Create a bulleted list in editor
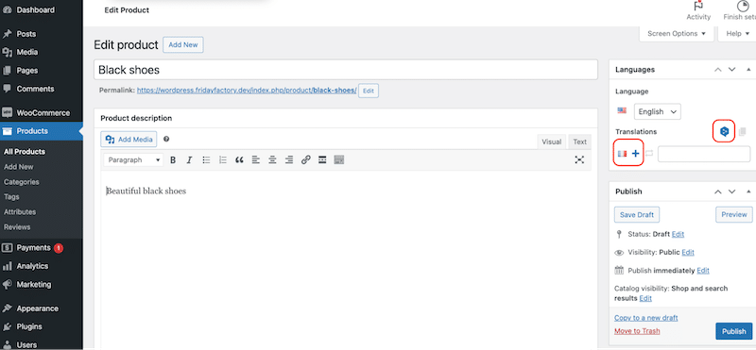 pyautogui.click(x=206, y=160)
